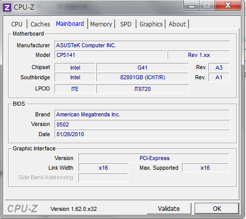Select the IT8720 LPCIO model field

(x=143, y=89)
